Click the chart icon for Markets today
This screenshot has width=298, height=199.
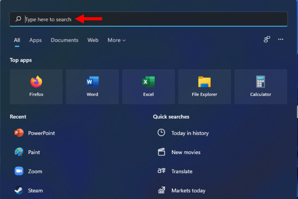162,190
